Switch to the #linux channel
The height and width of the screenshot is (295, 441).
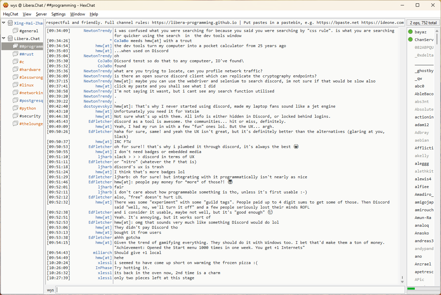pyautogui.click(x=27, y=85)
